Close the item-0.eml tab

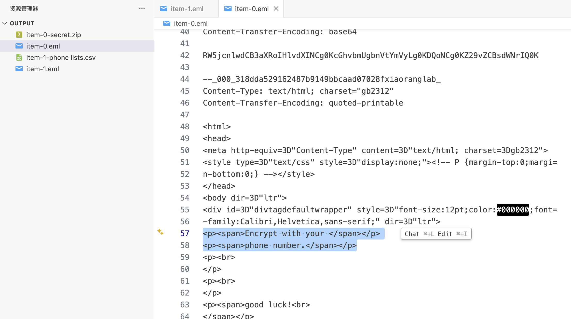pos(276,9)
